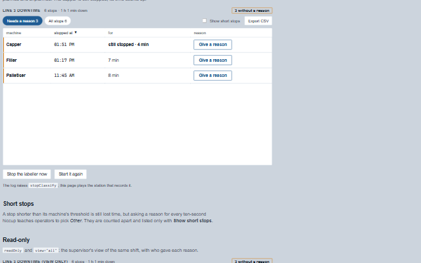Click the 'reason' column header

200,33
